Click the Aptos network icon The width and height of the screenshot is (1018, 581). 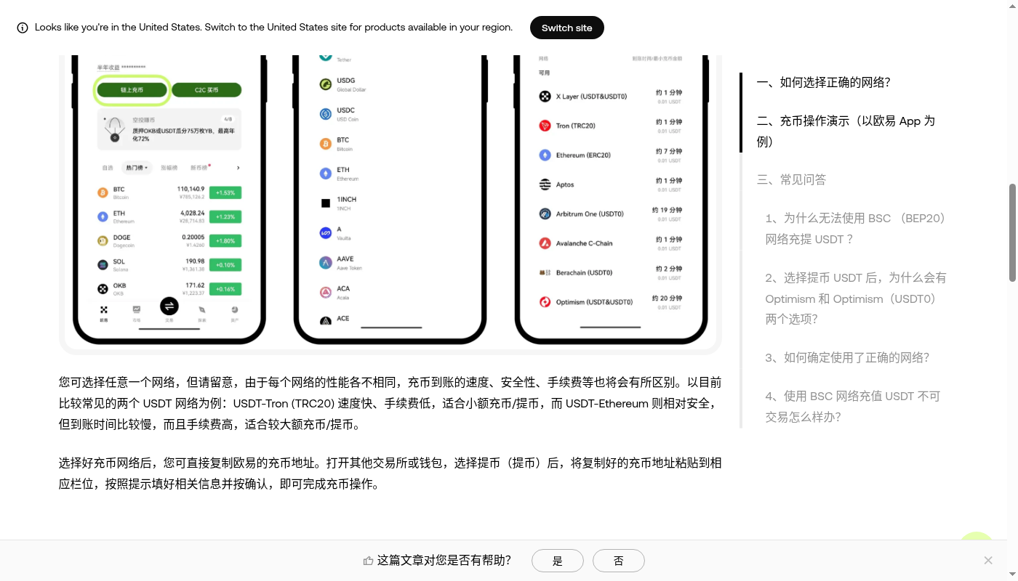pos(545,184)
